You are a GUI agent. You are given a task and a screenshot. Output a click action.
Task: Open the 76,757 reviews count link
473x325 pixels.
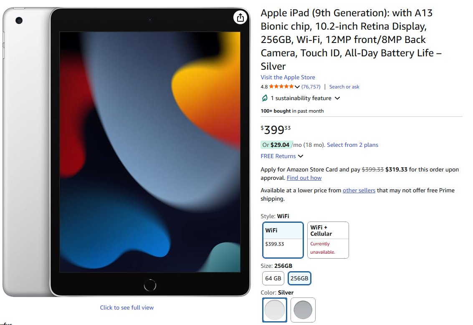tap(311, 87)
